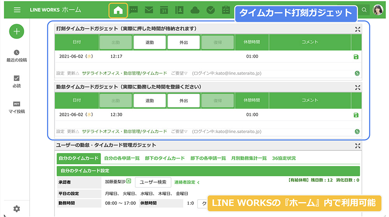Click ユーザー検索 button
Image resolution: width=389 pixels, height=217 pixels.
point(153,182)
